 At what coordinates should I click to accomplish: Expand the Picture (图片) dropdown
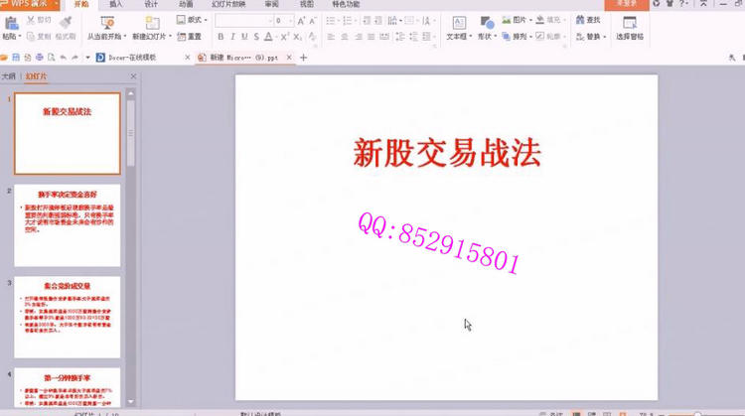point(530,19)
